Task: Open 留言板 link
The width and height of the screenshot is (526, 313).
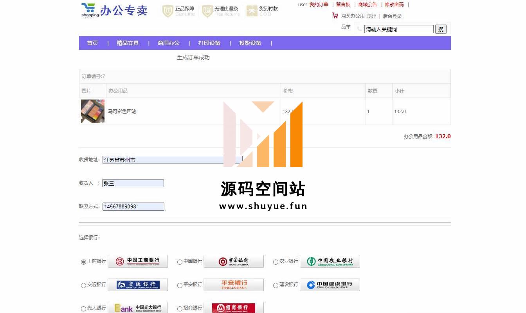Action: tap(343, 5)
